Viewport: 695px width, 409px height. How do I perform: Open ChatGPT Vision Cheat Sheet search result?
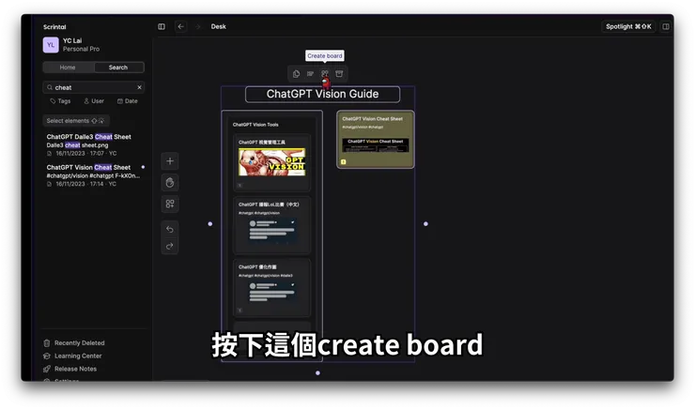pyautogui.click(x=93, y=175)
